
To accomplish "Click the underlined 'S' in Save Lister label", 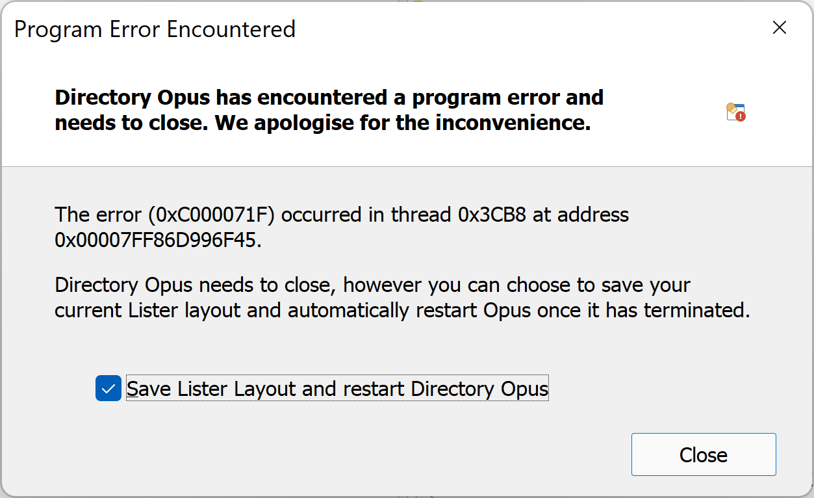I will (x=133, y=389).
